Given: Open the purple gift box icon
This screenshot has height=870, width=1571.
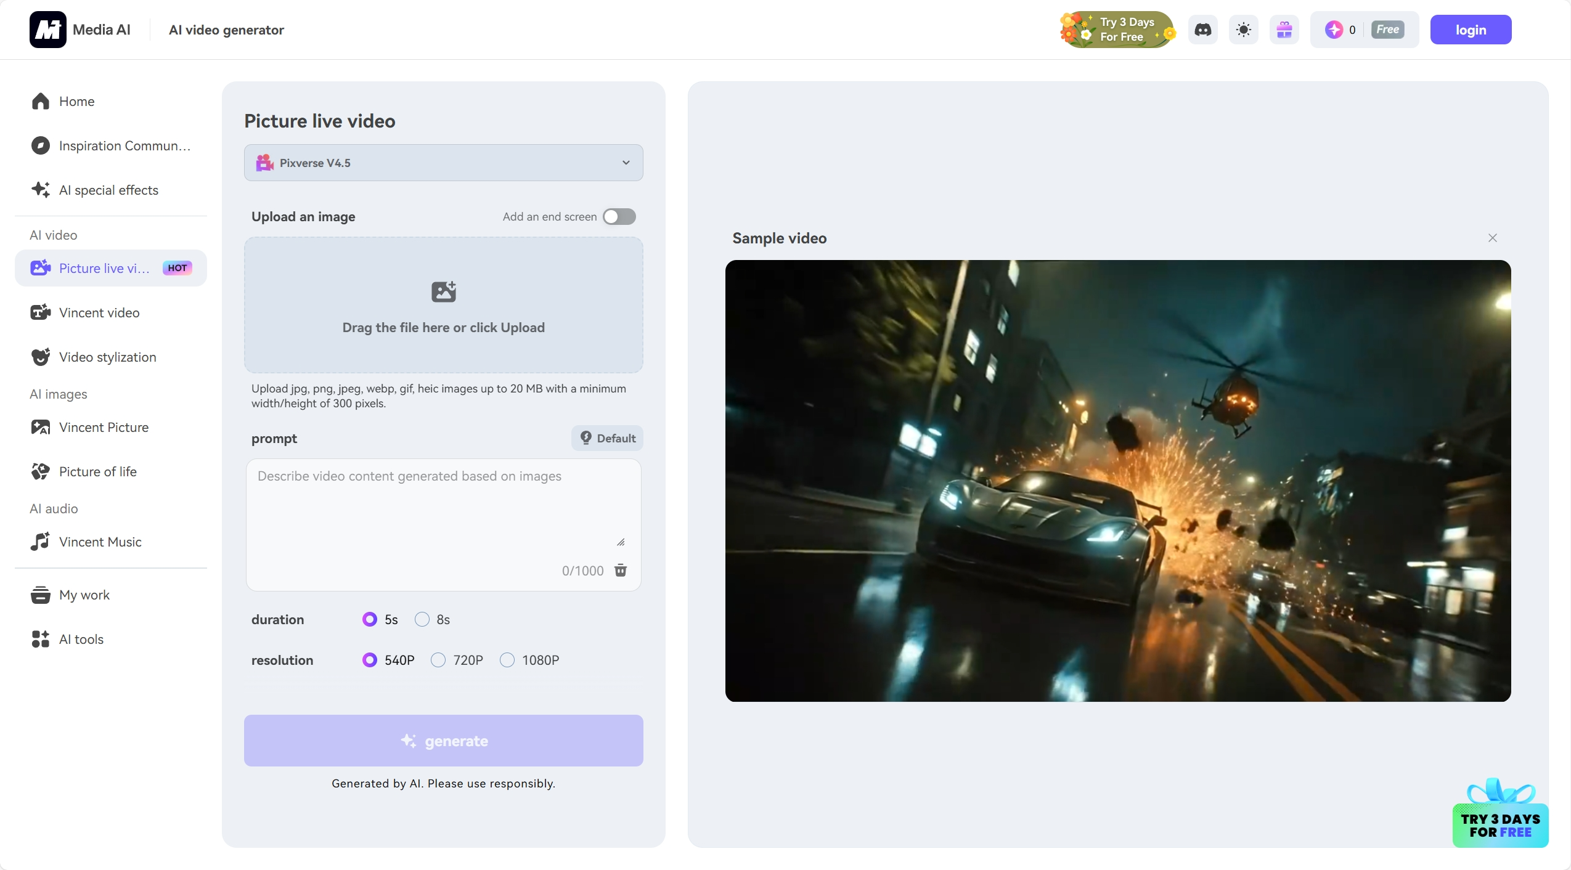Looking at the screenshot, I should (1284, 30).
